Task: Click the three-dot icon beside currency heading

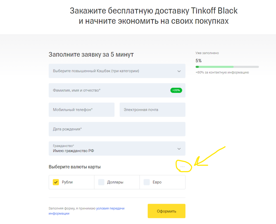Action: tap(183, 167)
